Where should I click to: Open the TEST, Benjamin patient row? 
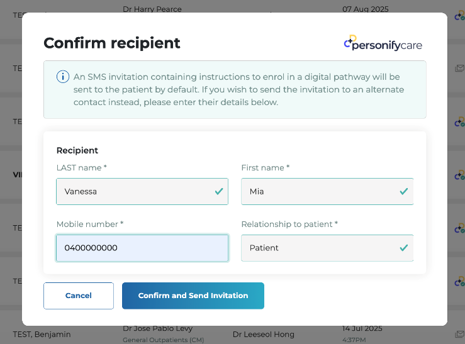(x=42, y=335)
